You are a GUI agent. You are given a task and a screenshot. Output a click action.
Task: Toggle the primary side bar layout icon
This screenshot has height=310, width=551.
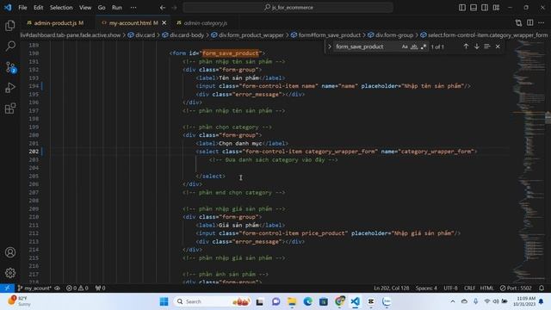click(462, 8)
